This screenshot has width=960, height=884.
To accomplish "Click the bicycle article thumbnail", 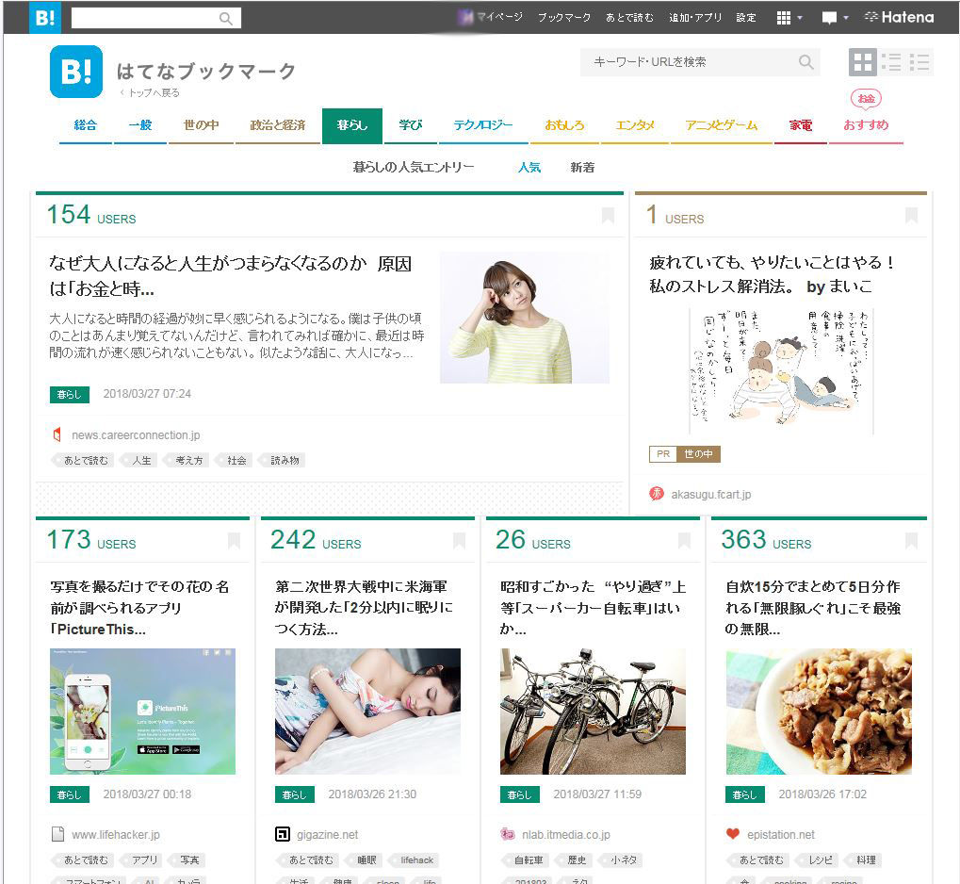I will [x=593, y=712].
